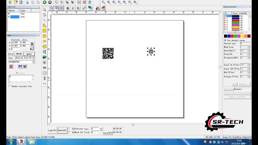Pick the blue swatch in the color palette
Image resolution: width=258 pixels, height=145 pixels.
pyautogui.click(x=229, y=36)
